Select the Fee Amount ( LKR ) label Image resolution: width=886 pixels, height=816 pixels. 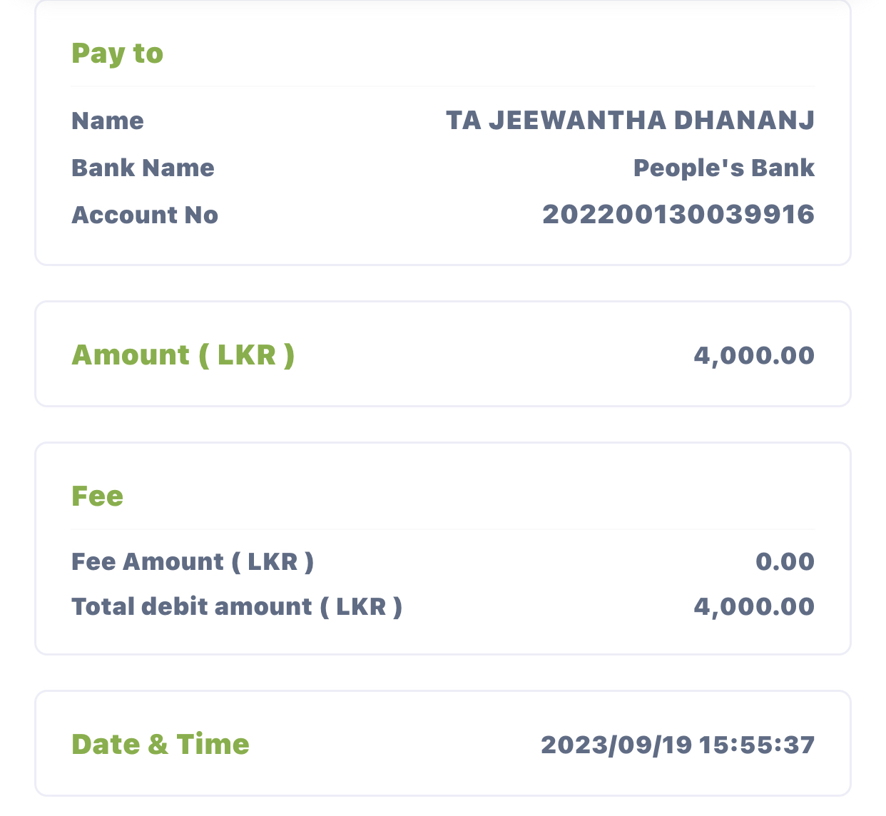193,562
